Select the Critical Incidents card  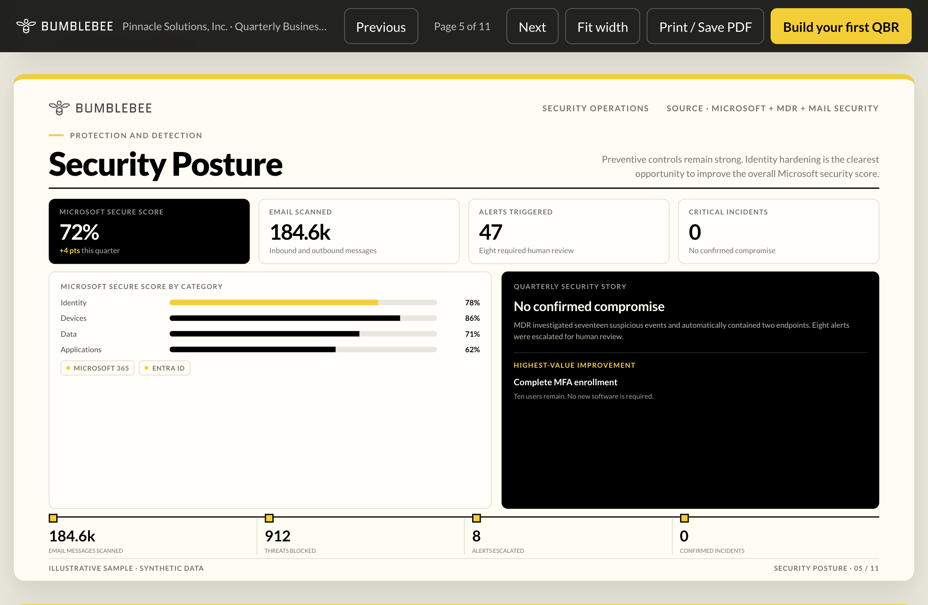click(778, 231)
